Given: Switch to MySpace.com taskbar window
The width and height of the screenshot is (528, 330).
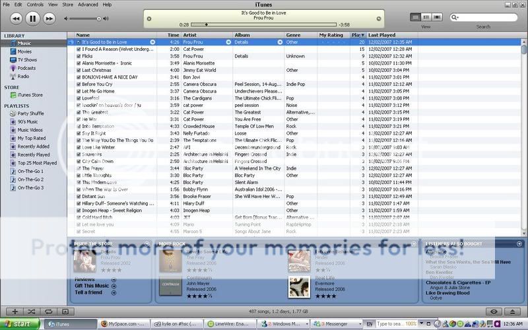Looking at the screenshot, I should [x=123, y=324].
